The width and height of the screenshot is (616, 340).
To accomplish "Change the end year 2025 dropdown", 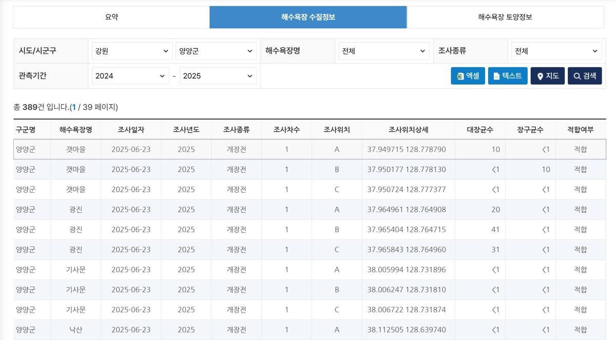I will click(x=218, y=76).
